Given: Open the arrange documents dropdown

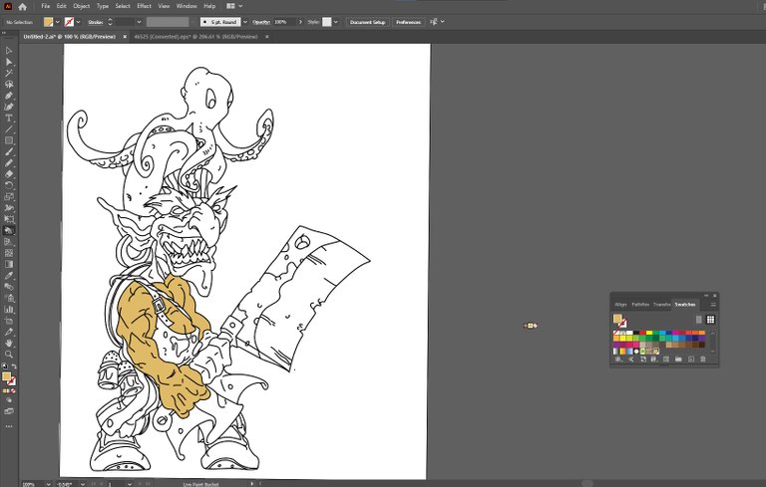Looking at the screenshot, I should [234, 6].
